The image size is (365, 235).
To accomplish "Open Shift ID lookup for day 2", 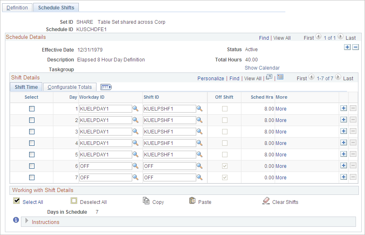I will pyautogui.click(x=200, y=120).
